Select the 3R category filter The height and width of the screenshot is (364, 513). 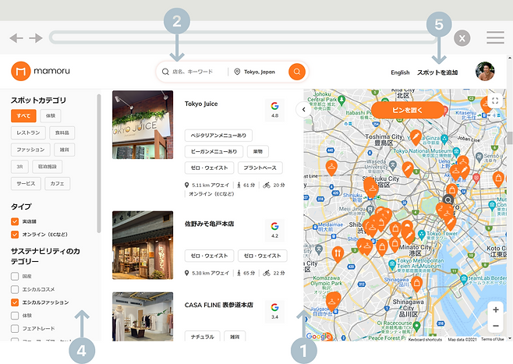tap(19, 167)
